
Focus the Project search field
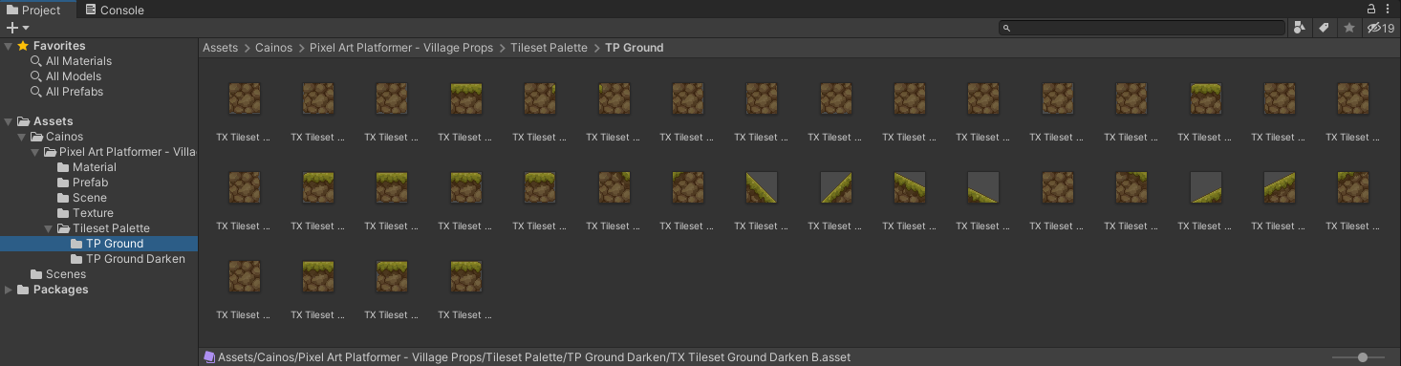(x=1141, y=28)
